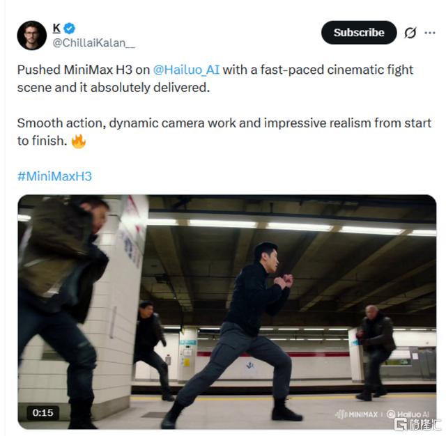
Task: Click the 'Smooth action' paragraph text
Action: tap(224, 132)
